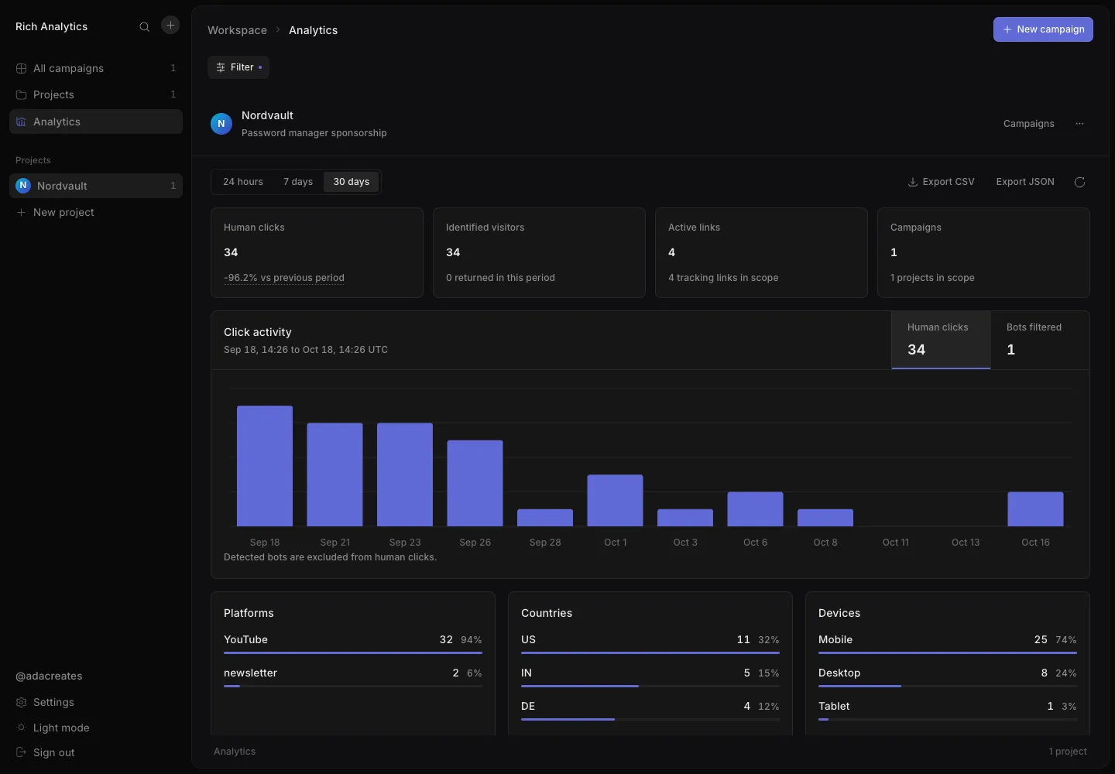Click IN row in Countries
1115x774 pixels.
650,676
